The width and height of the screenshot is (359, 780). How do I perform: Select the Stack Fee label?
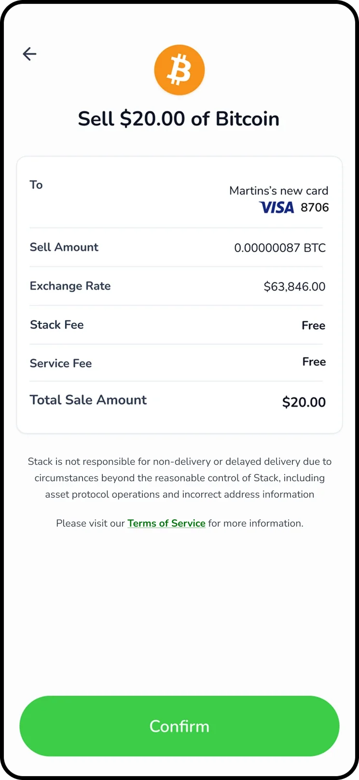[x=57, y=325]
